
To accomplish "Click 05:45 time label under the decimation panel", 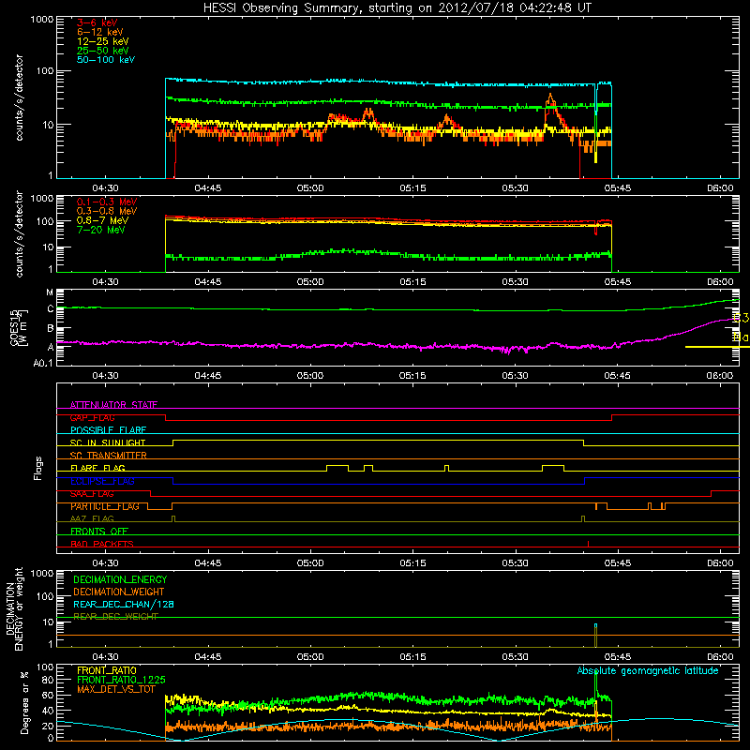I will [x=618, y=657].
